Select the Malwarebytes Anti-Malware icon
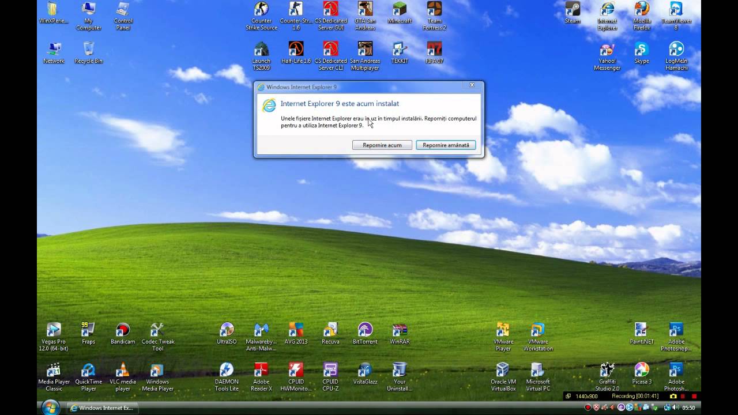Screen dimensions: 738x415 pyautogui.click(x=261, y=337)
